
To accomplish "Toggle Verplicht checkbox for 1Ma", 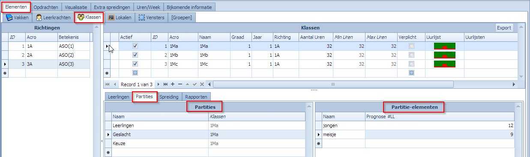I will [x=411, y=46].
